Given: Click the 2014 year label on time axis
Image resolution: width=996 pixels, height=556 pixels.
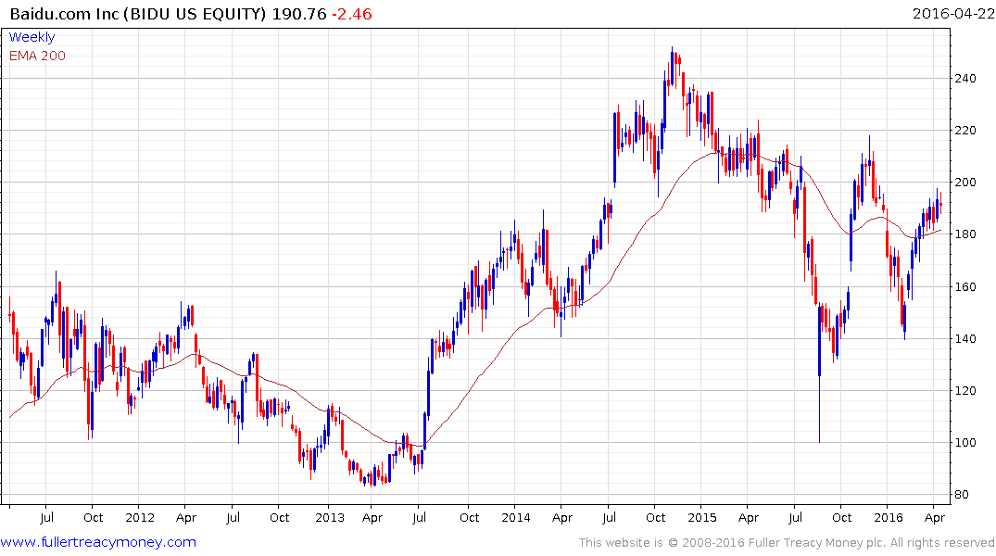Looking at the screenshot, I should 516,517.
